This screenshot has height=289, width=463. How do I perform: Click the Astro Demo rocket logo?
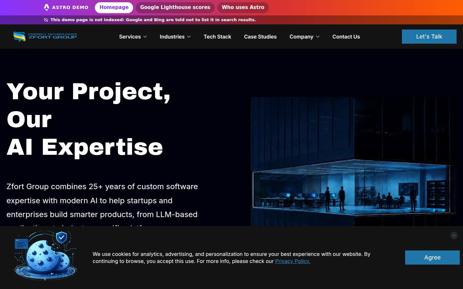coord(47,7)
